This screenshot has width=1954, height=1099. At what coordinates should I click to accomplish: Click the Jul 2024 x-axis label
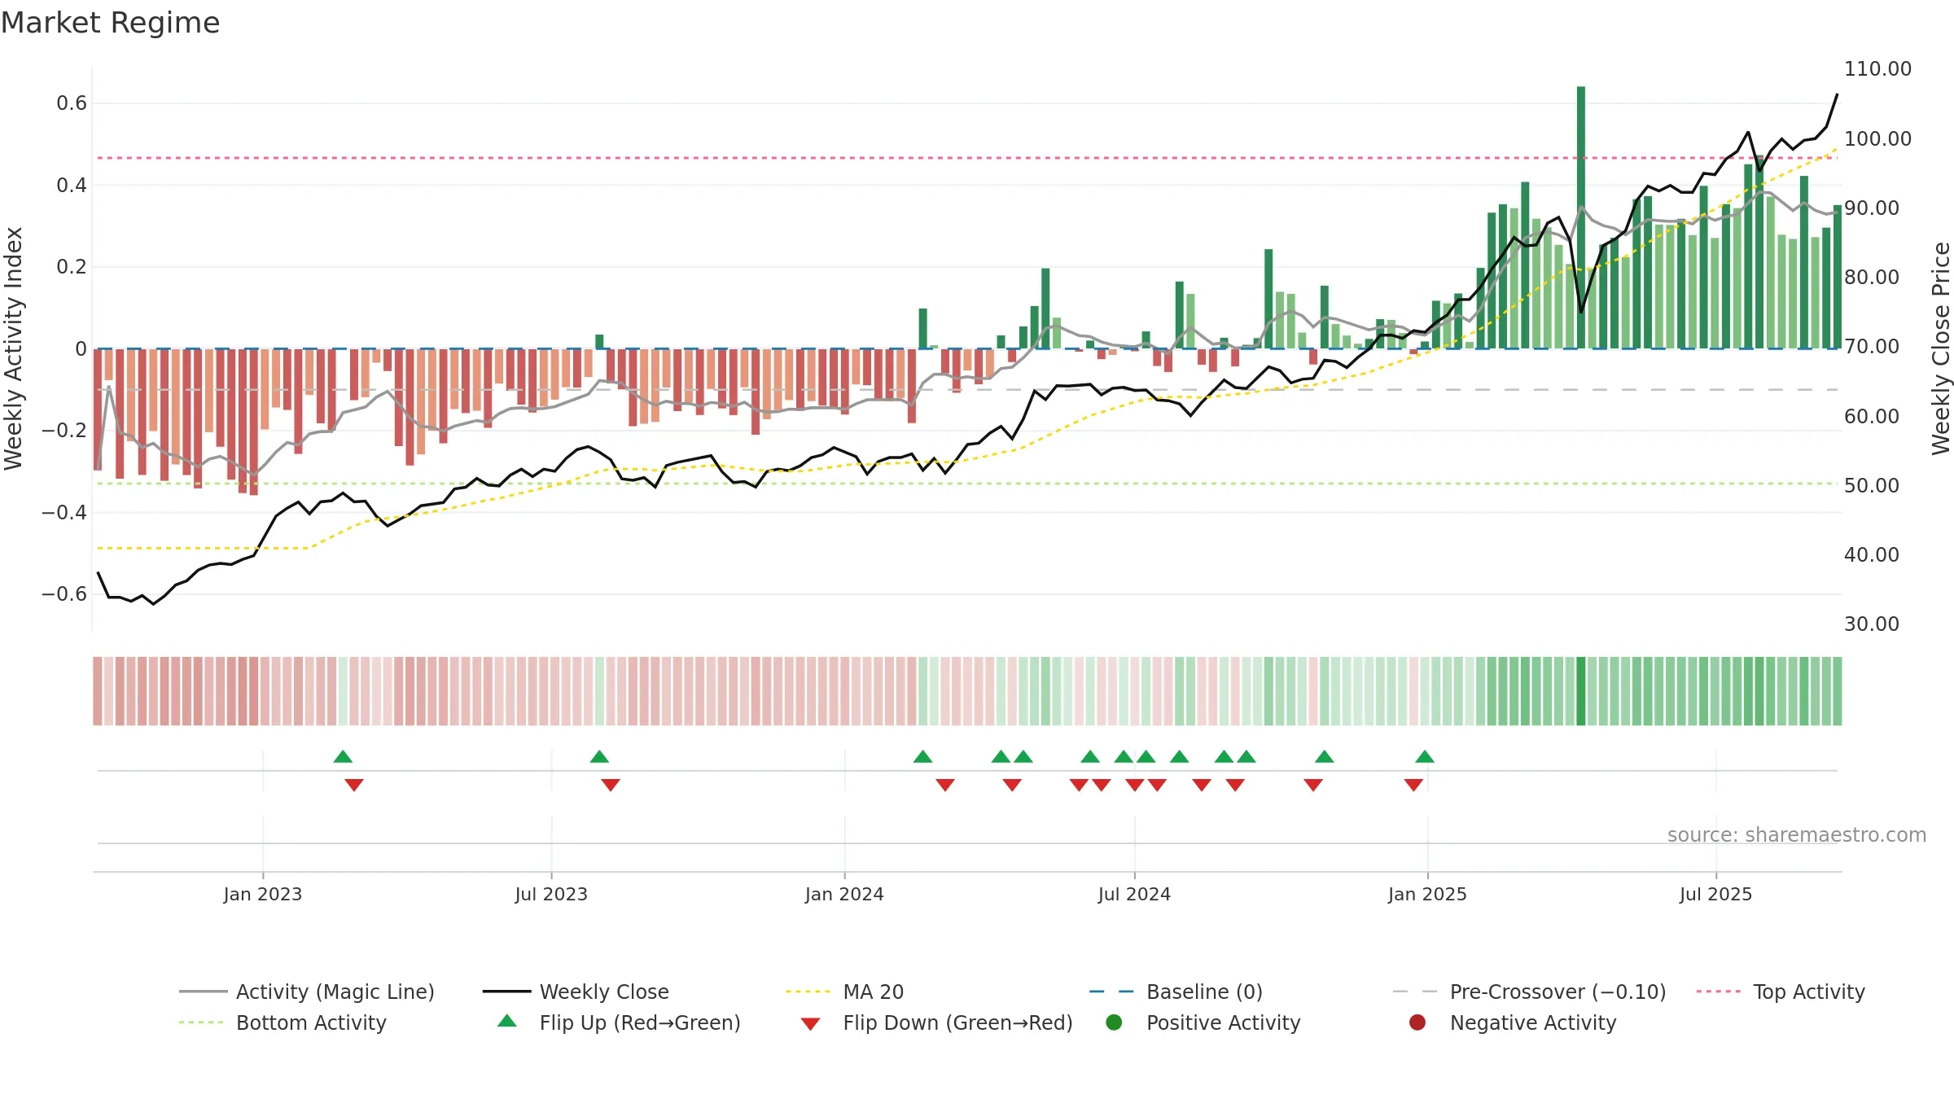point(1134,895)
